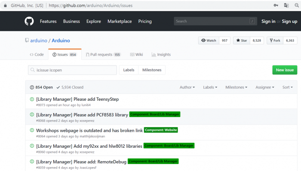Viewport: 301px width, 171px height.
Task: Click the Board/Lib Manager label on the PCF8583 issue
Action: pyautogui.click(x=155, y=114)
